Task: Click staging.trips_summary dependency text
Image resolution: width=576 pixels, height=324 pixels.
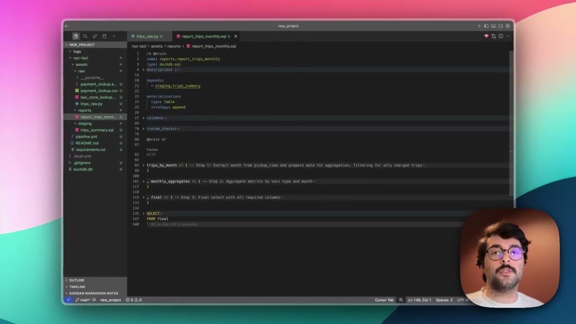Action: point(178,85)
